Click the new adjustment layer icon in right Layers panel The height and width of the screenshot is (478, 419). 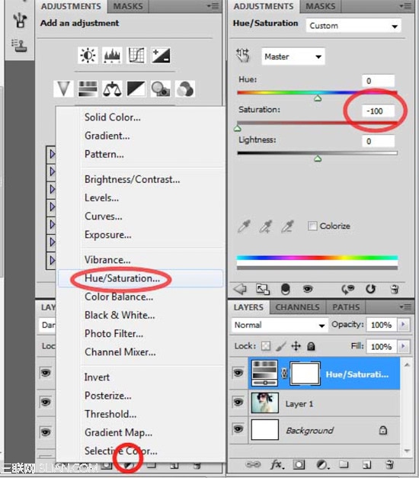tap(321, 464)
